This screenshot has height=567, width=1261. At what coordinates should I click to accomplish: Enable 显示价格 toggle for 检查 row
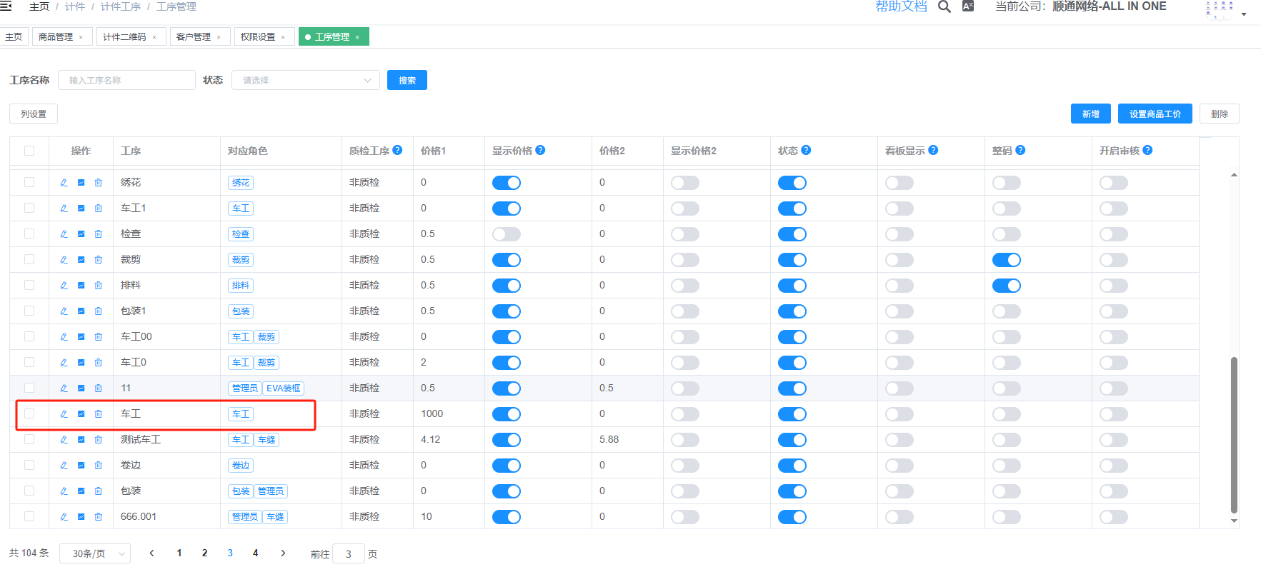(x=506, y=234)
